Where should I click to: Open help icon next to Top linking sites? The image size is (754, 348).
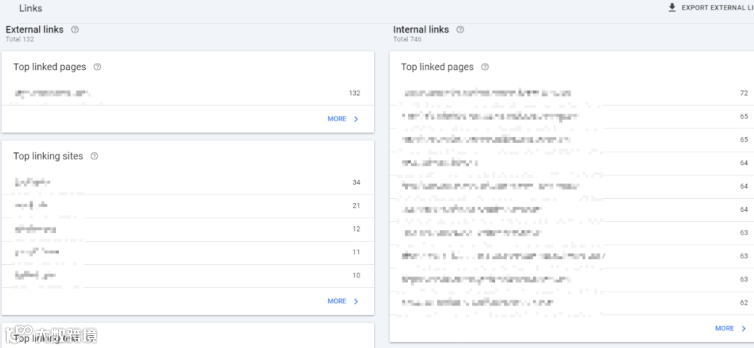pyautogui.click(x=94, y=156)
